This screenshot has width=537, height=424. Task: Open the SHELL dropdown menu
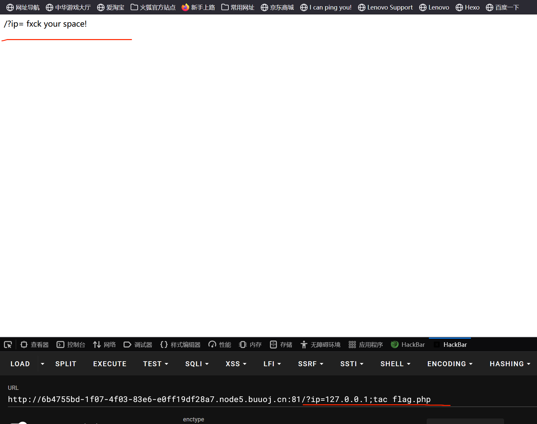(395, 364)
